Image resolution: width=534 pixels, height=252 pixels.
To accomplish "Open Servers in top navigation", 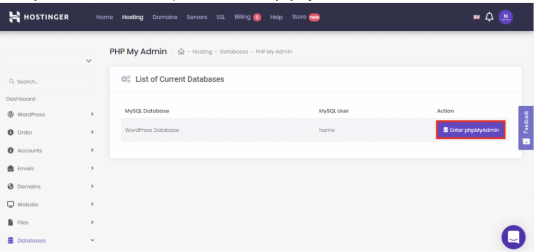I will pyautogui.click(x=197, y=17).
